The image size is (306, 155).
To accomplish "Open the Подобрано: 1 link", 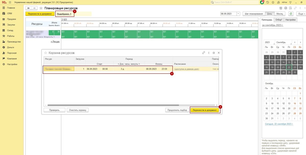I will [64, 14].
